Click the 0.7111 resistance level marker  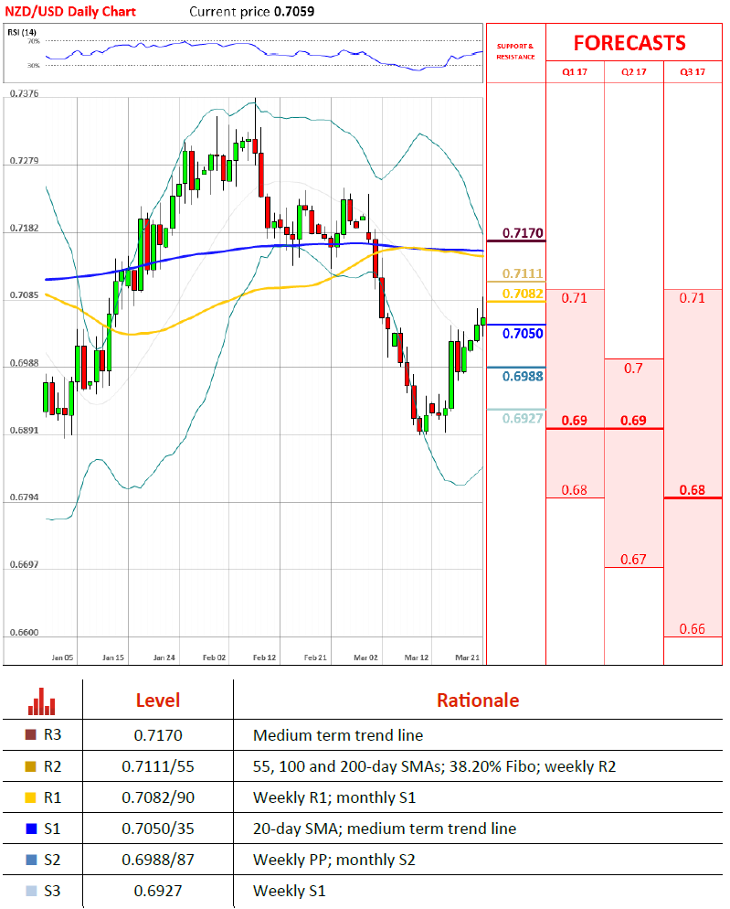tap(523, 273)
